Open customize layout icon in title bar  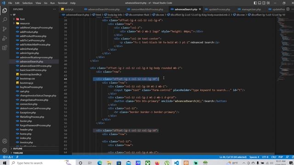[268, 3]
